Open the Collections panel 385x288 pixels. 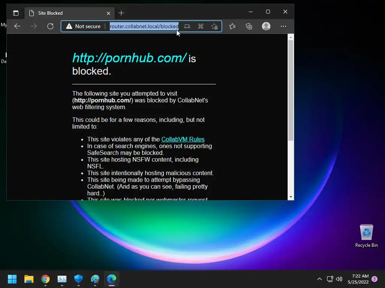pos(249,26)
